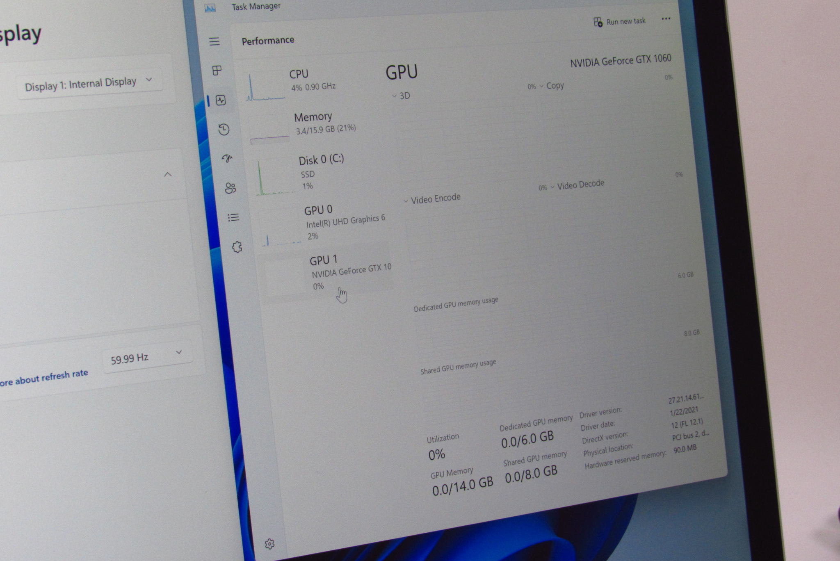Open the Users page icon

230,188
